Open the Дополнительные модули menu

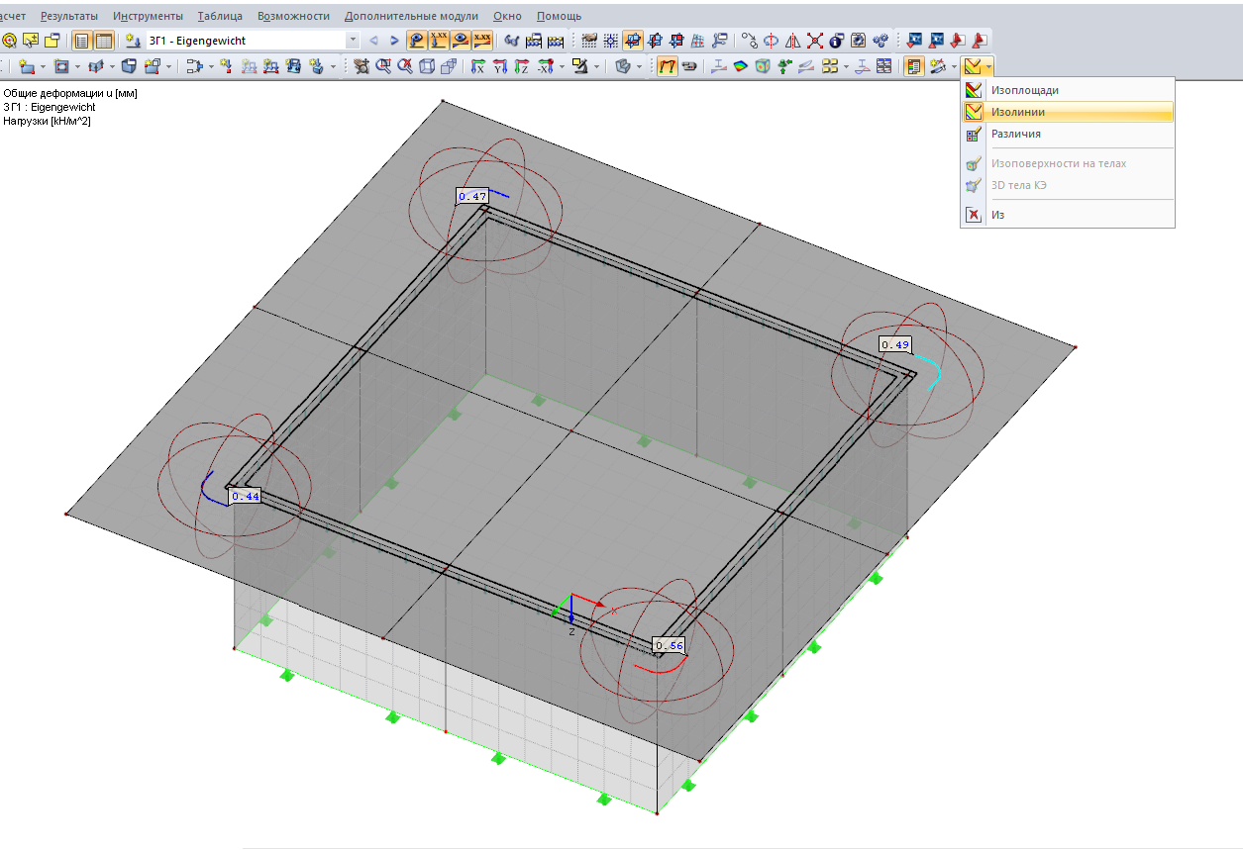411,16
